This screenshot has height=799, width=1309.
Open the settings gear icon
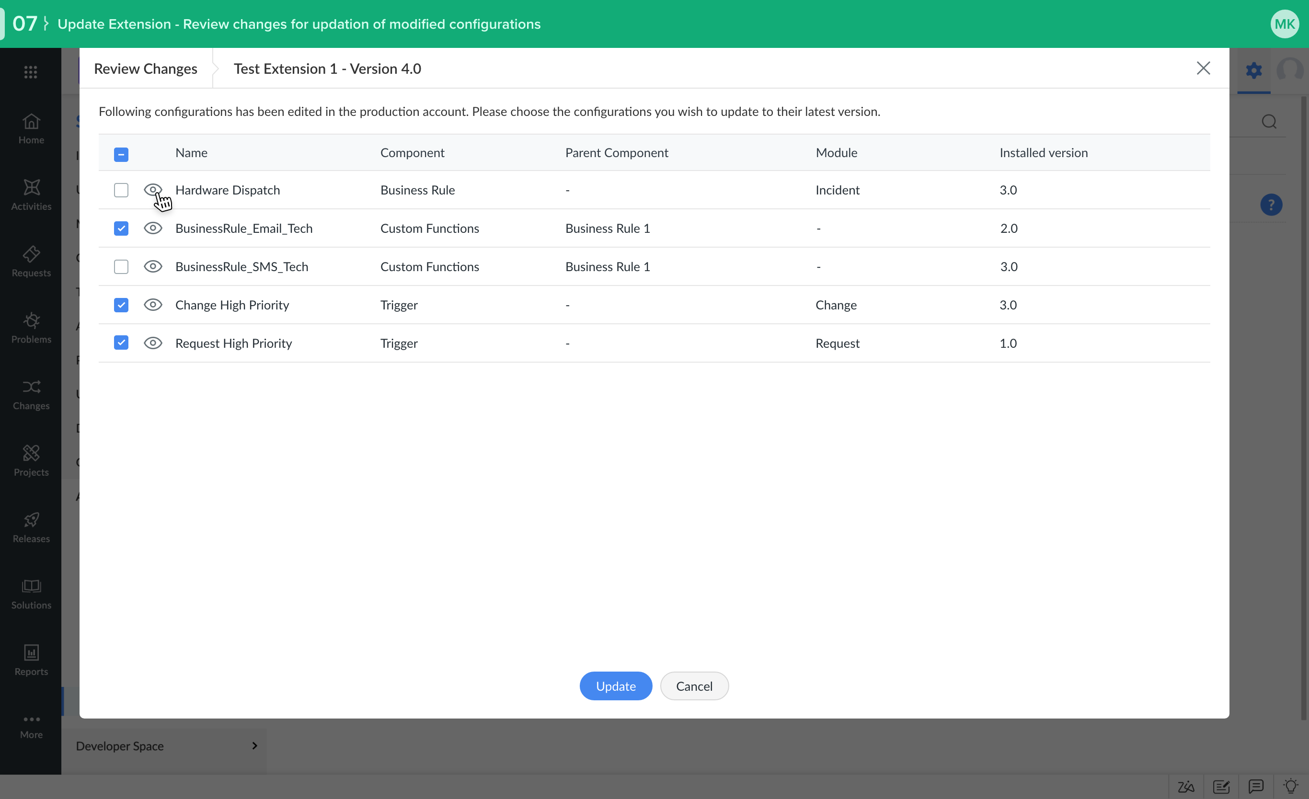coord(1254,70)
